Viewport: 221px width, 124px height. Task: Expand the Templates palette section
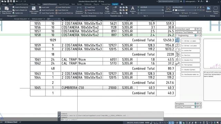tap(198, 104)
